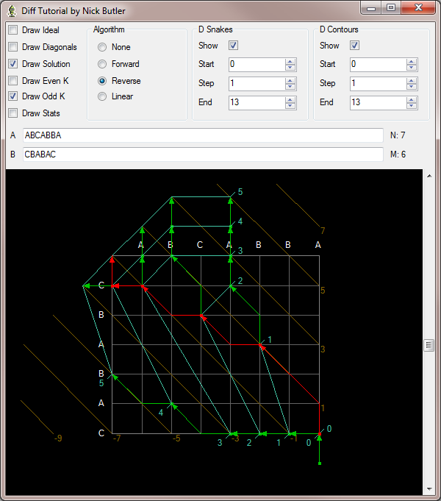Focus the D Contours Step number field

click(378, 84)
